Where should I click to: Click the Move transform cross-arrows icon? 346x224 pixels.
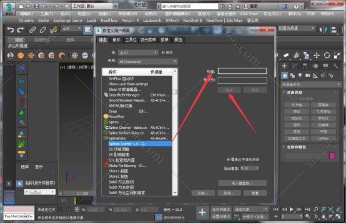(317, 55)
